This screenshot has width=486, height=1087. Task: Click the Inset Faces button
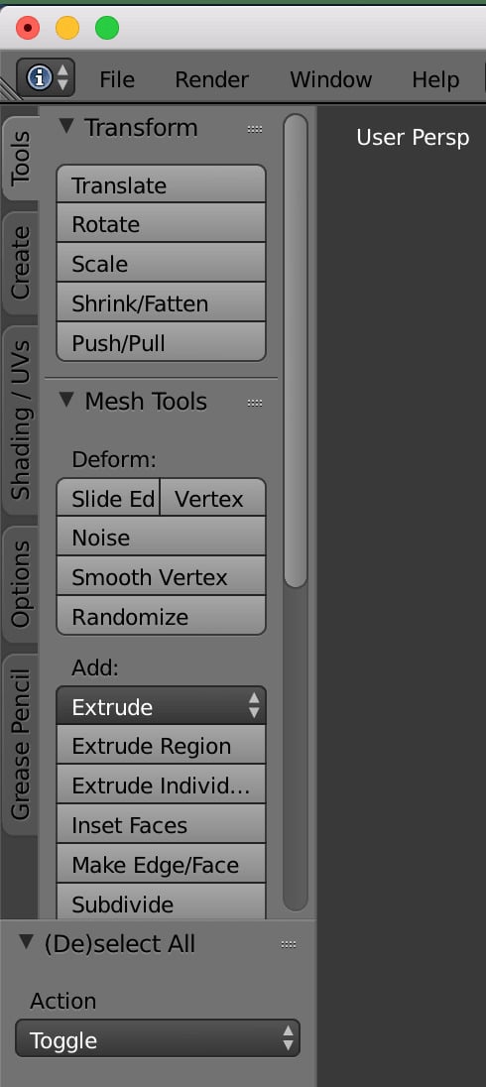[161, 824]
